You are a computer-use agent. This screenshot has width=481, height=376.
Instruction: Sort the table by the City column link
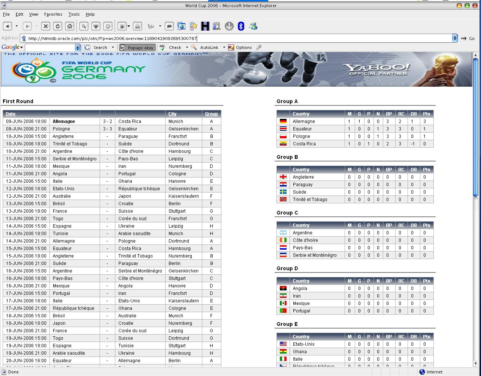(172, 114)
